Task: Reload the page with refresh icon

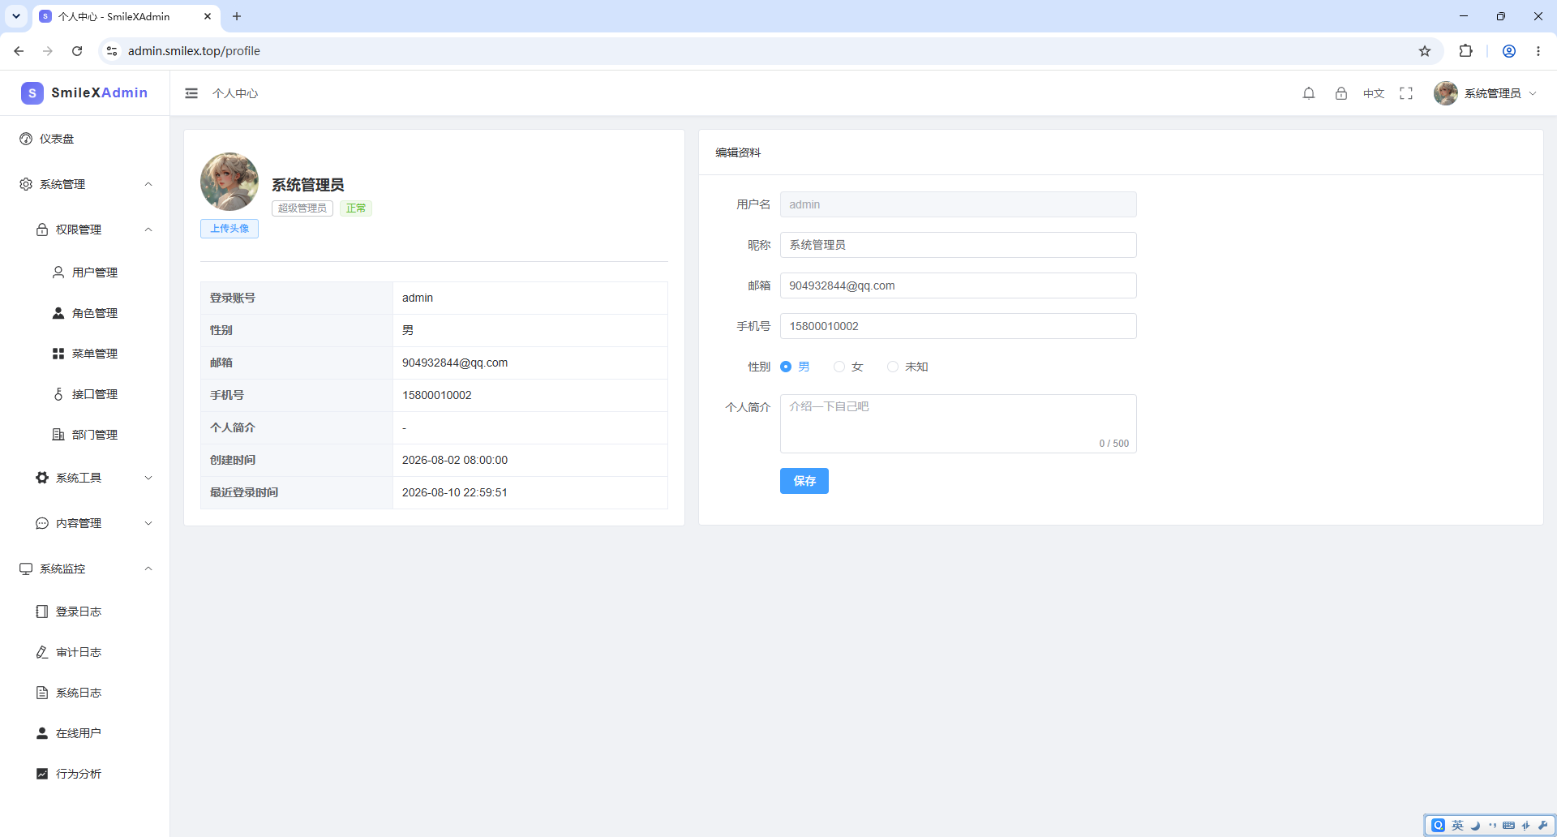Action: click(x=77, y=51)
